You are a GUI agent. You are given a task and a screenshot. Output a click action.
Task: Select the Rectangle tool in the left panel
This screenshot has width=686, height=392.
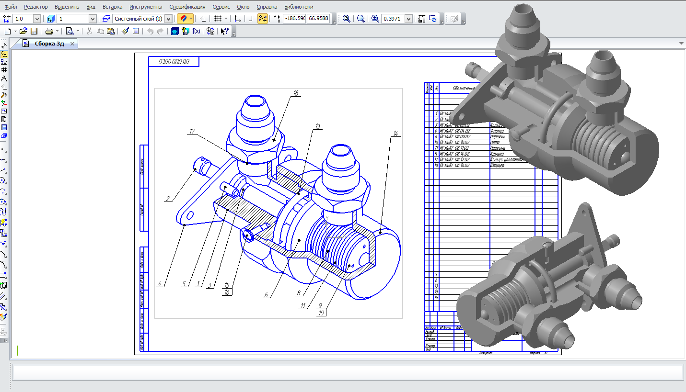coord(4,276)
